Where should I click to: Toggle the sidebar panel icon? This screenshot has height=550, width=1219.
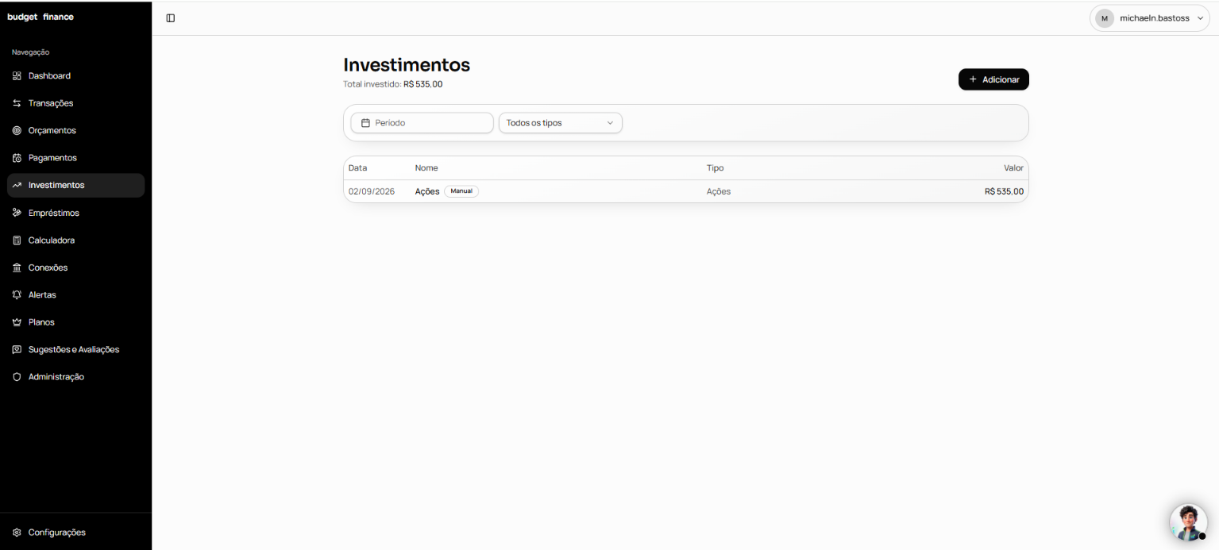click(171, 18)
